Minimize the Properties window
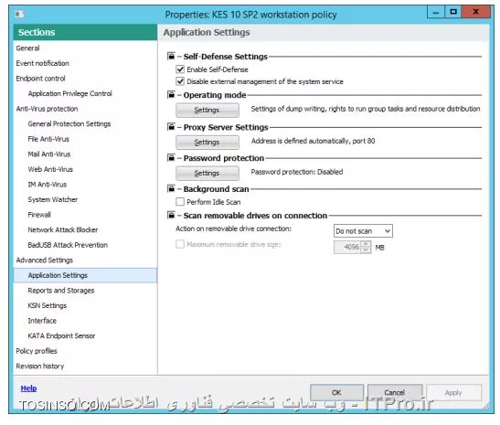The width and height of the screenshot is (500, 425). point(436,12)
